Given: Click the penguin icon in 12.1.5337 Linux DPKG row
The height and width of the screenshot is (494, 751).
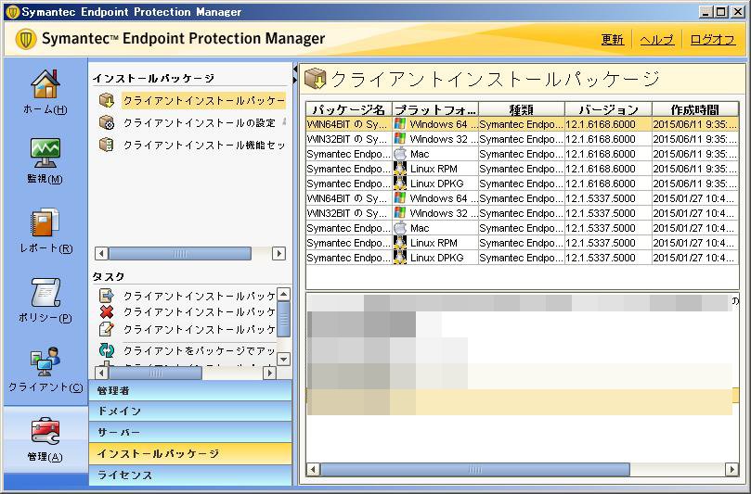Looking at the screenshot, I should [399, 258].
